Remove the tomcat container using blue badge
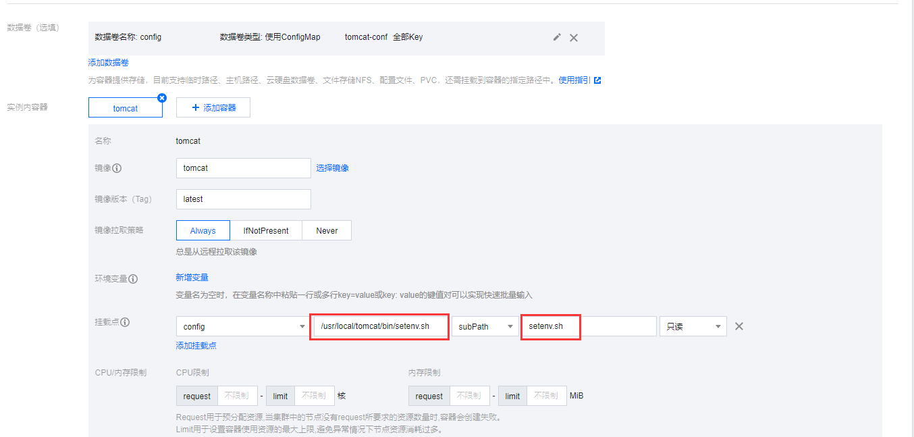 point(162,98)
